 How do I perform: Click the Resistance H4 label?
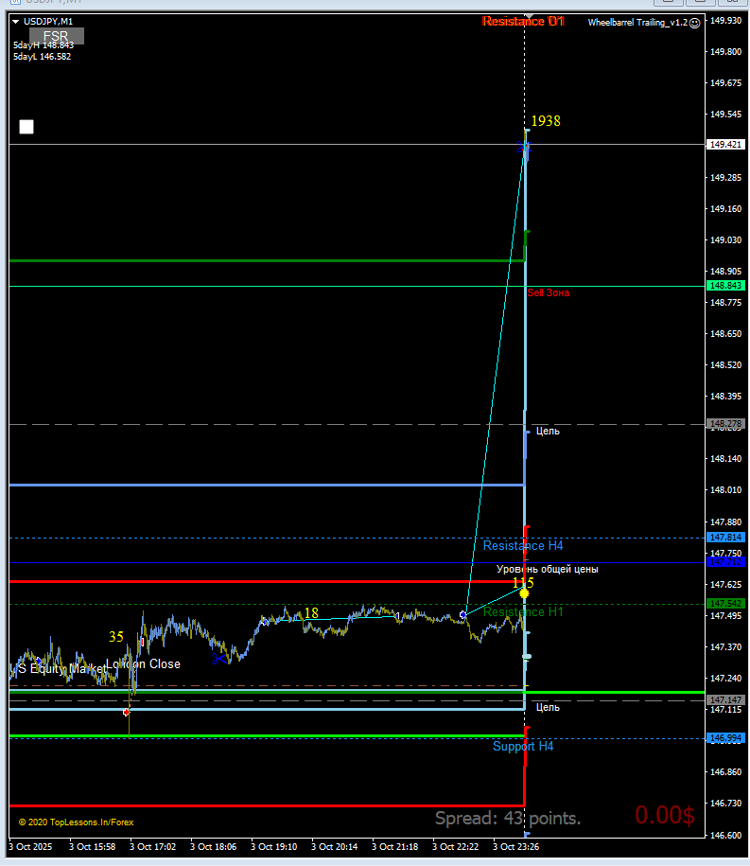[x=523, y=546]
